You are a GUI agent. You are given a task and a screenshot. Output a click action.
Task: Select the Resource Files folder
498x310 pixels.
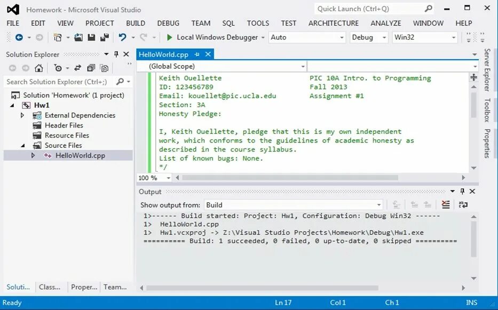(x=67, y=136)
